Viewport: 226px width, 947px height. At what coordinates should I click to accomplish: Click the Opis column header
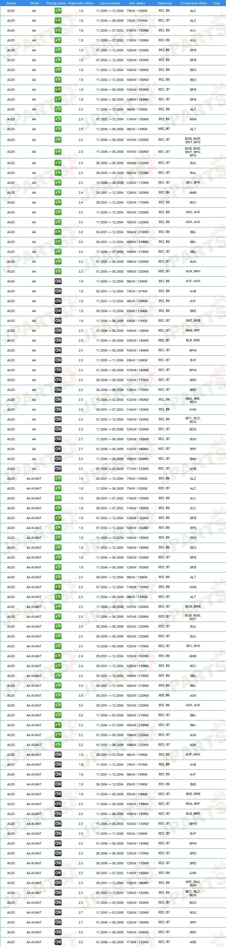point(217,3)
